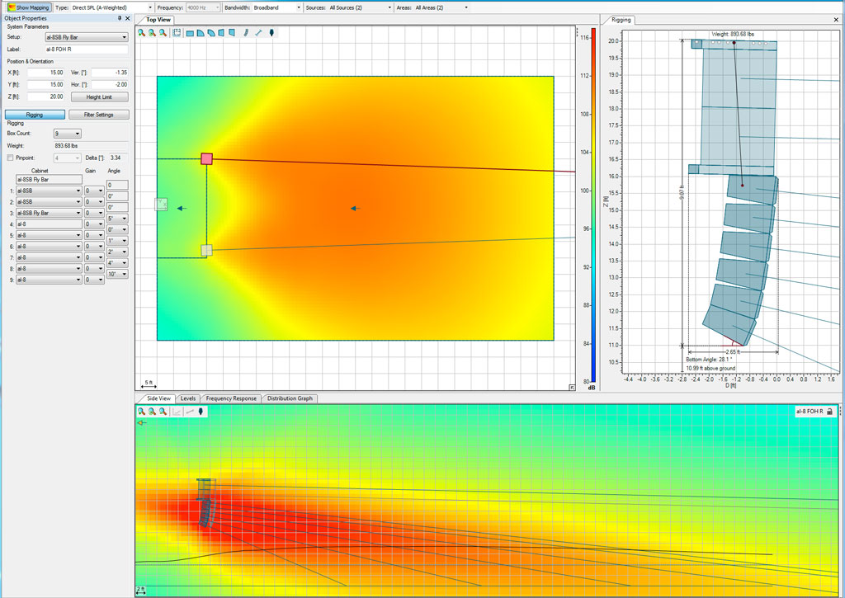
Task: Click the Hor. angle field -2.00
Action: (x=110, y=85)
